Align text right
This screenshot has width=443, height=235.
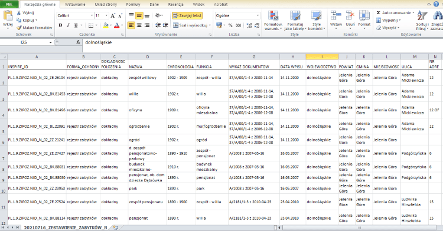coord(147,25)
